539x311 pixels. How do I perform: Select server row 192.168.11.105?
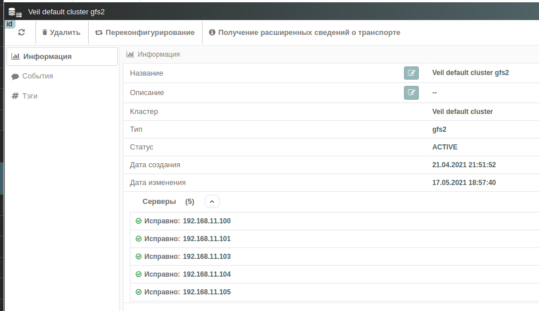click(335, 292)
